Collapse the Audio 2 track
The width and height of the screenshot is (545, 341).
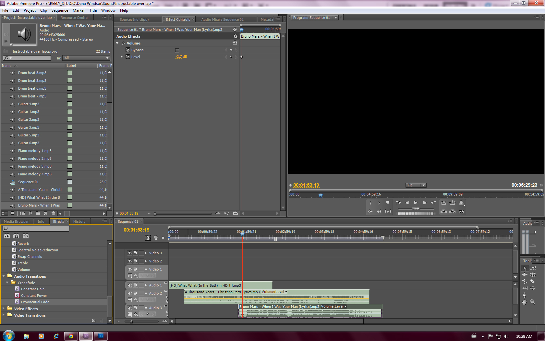click(146, 293)
